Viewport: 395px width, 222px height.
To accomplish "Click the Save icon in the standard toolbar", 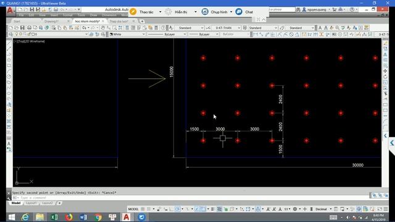I will [22, 28].
